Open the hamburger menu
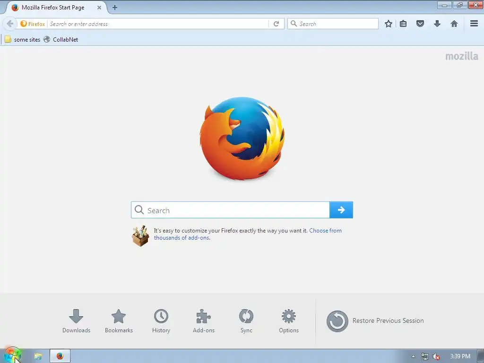Screen dimensions: 484x363 pyautogui.click(x=474, y=24)
